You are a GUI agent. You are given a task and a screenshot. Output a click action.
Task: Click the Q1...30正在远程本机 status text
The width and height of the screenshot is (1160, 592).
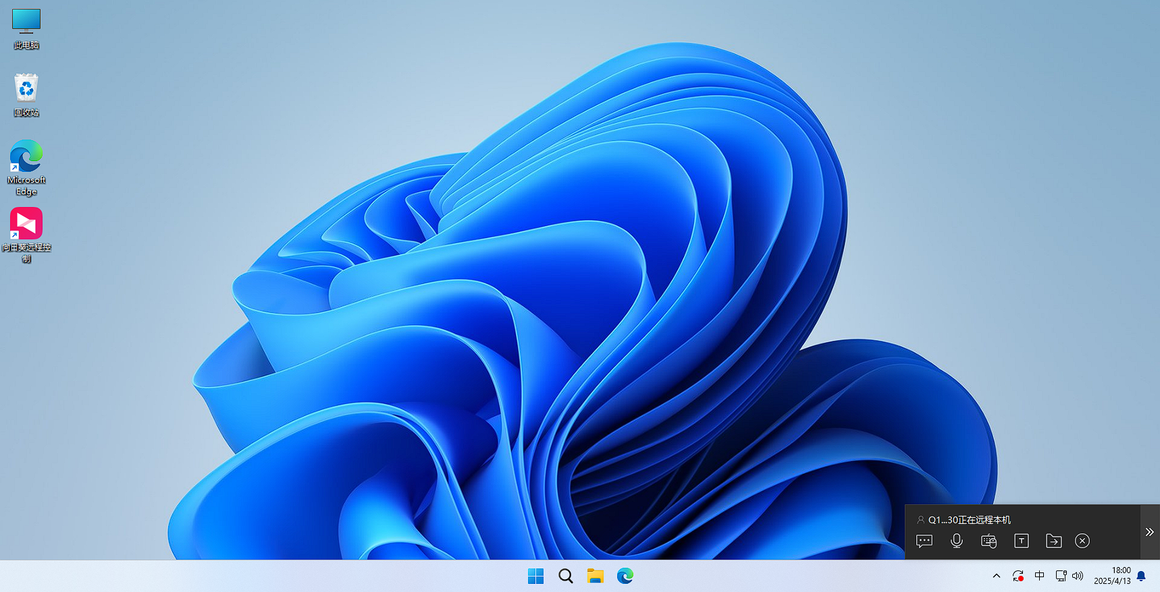click(970, 520)
